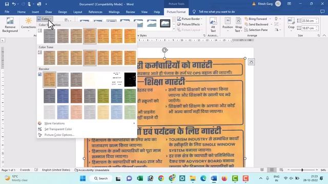Open Firefox from the taskbar

click(224, 178)
